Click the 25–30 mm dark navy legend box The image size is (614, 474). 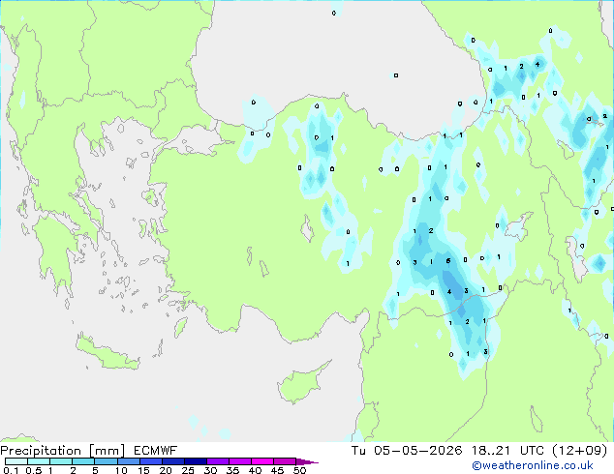[196, 461]
